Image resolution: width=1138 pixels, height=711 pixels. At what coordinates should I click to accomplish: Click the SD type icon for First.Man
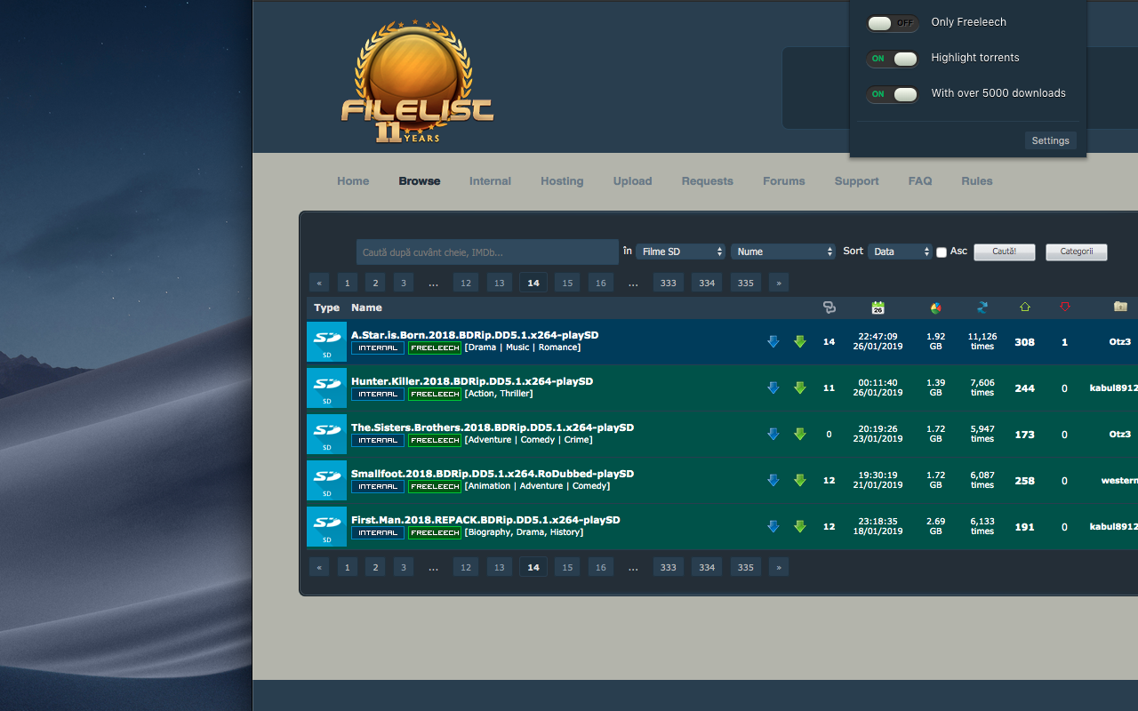click(326, 527)
